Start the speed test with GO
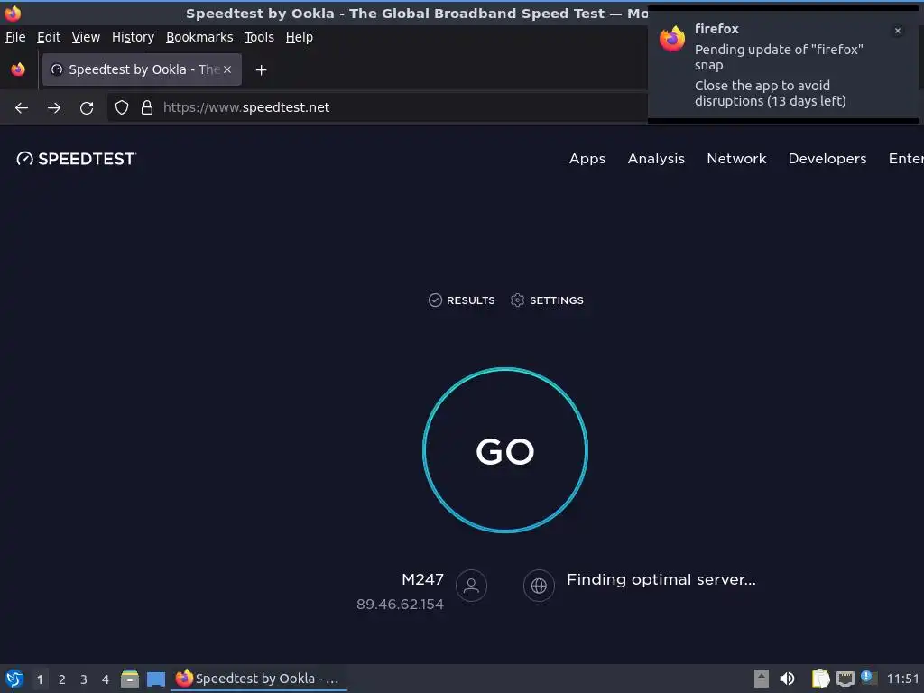 point(505,451)
